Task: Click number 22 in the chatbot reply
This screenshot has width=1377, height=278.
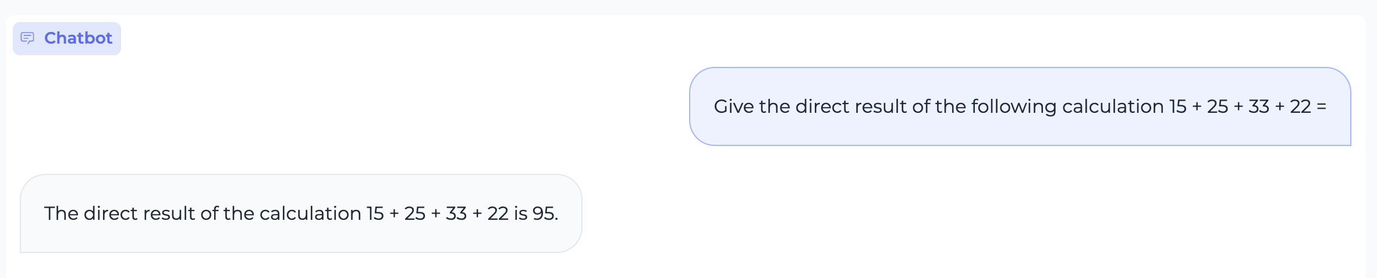Action: click(x=498, y=213)
